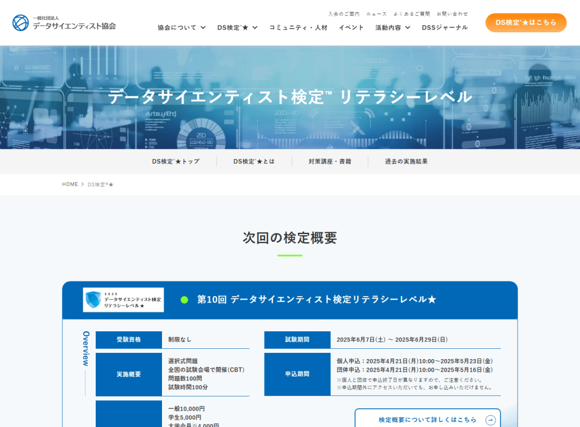The width and height of the screenshot is (580, 427).
Task: Click the orange DS検定★はこちら button
Action: pos(526,23)
